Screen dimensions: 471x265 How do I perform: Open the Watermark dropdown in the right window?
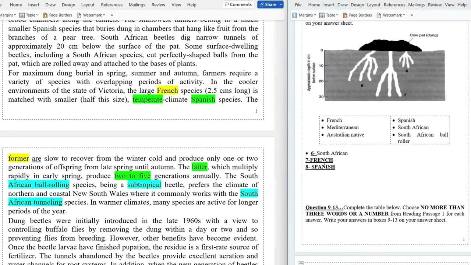pos(391,15)
